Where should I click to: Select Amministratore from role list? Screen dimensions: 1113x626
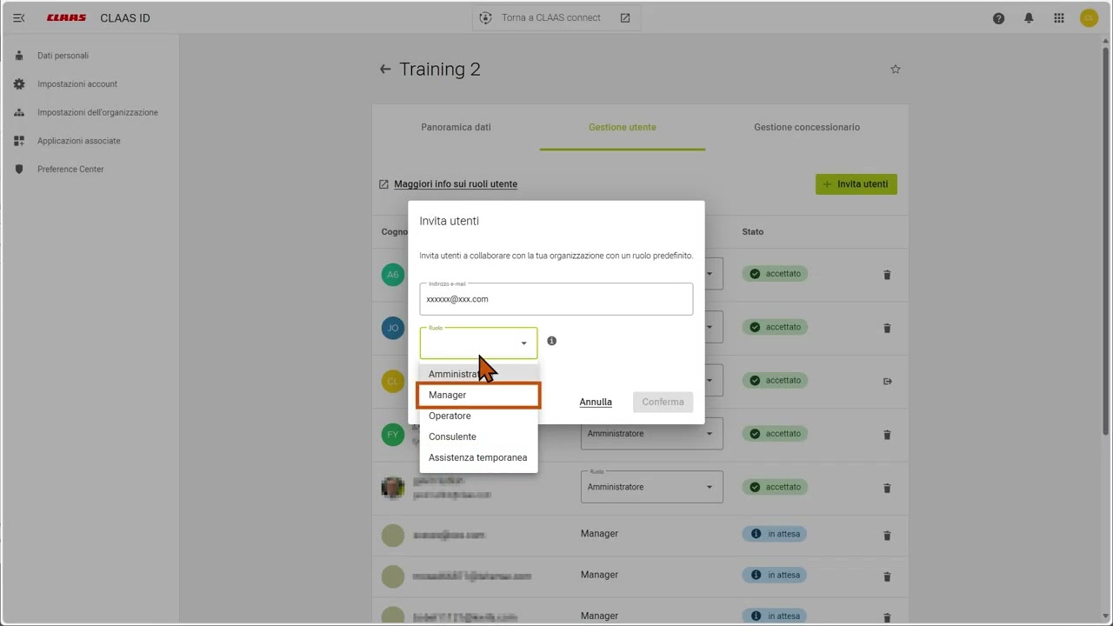(x=478, y=374)
